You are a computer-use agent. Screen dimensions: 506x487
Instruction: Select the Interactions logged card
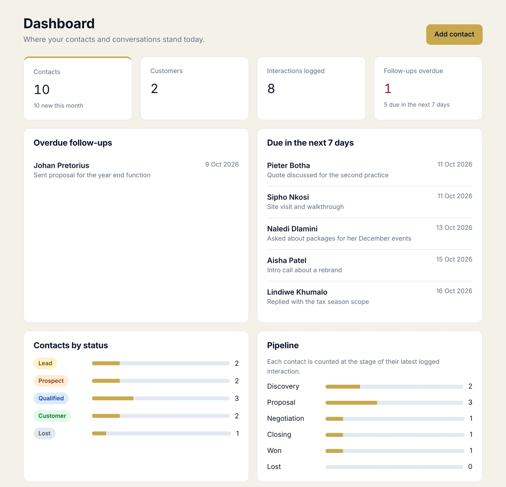(311, 88)
